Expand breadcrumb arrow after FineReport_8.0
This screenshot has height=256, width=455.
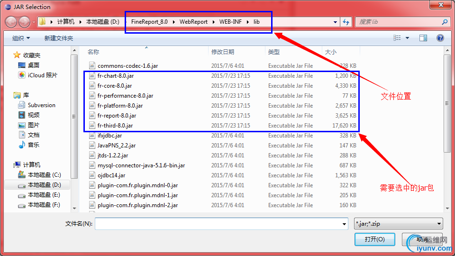[x=173, y=22]
